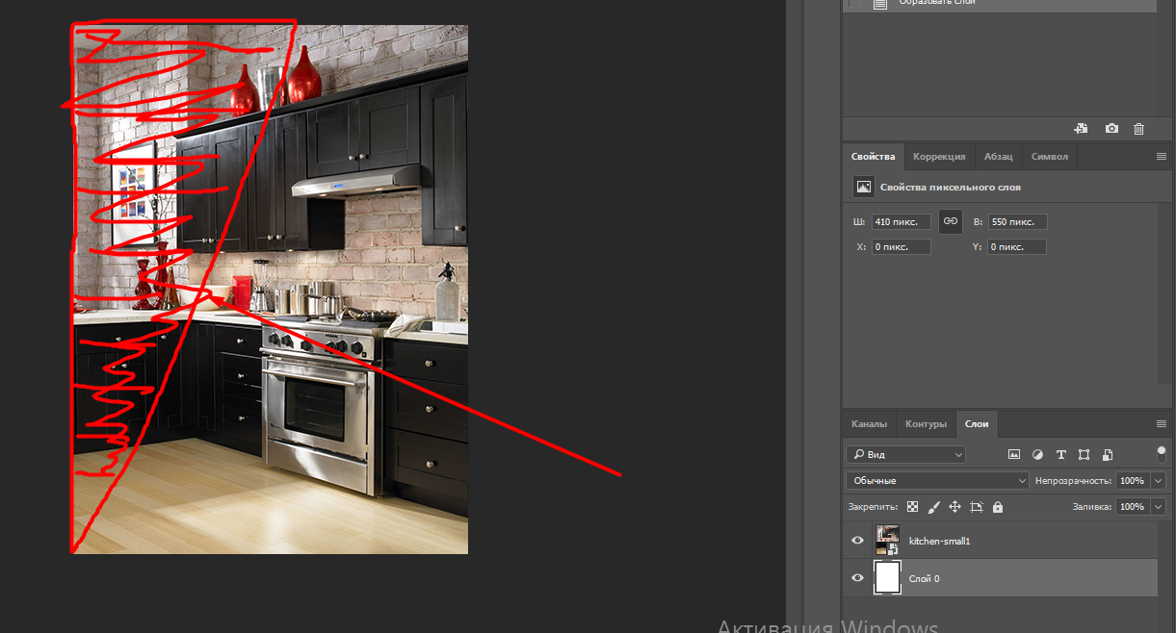
Task: Open the Layers panel options menu
Action: 1161,424
